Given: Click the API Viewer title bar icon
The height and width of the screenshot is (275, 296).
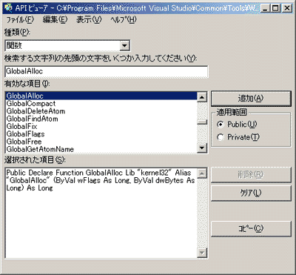Looking at the screenshot, I should pos(9,8).
